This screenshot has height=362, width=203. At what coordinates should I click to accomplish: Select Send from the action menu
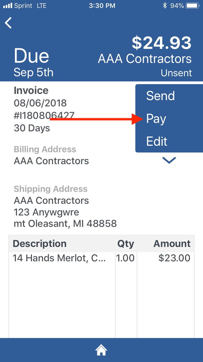pos(161,96)
